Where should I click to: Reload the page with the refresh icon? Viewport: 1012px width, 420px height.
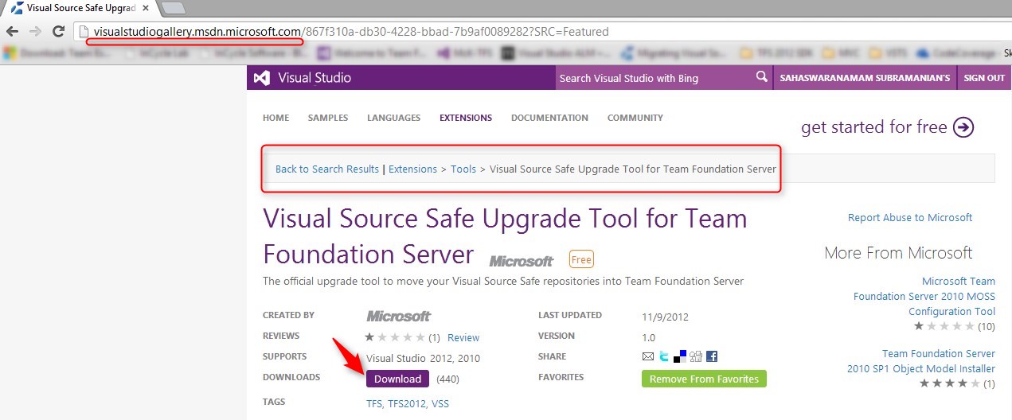tap(58, 32)
